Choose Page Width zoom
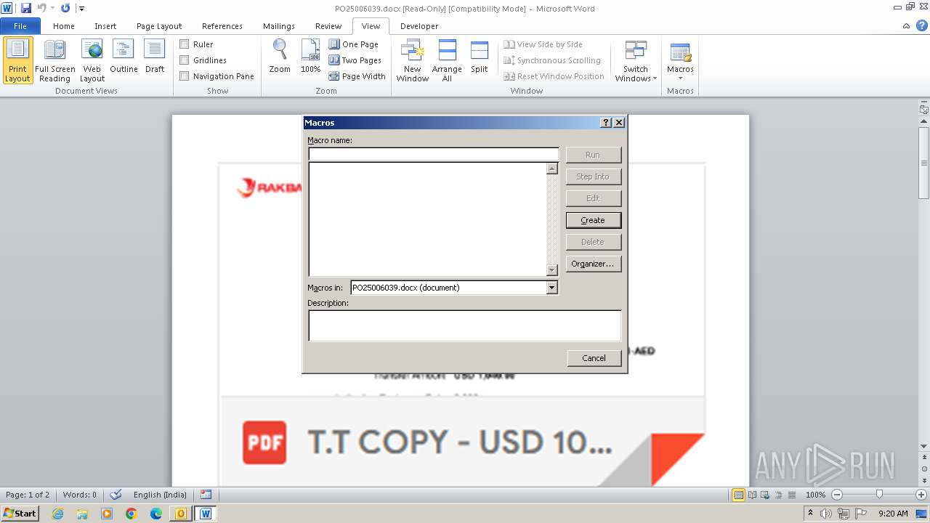The height and width of the screenshot is (523, 930). point(357,76)
